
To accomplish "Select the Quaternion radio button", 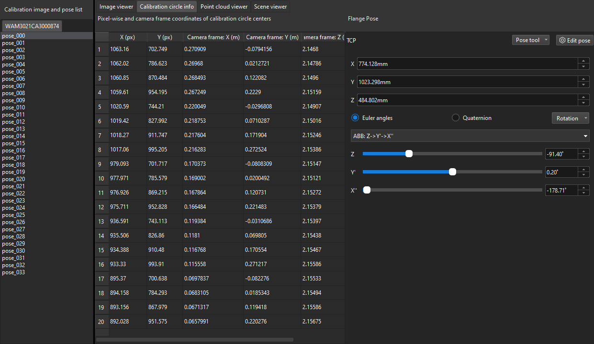I will (x=455, y=118).
